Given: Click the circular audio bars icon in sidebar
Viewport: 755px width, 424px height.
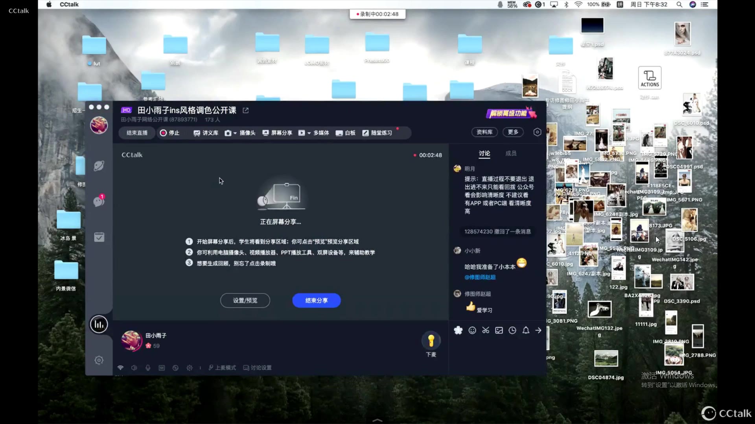Looking at the screenshot, I should coord(99,324).
